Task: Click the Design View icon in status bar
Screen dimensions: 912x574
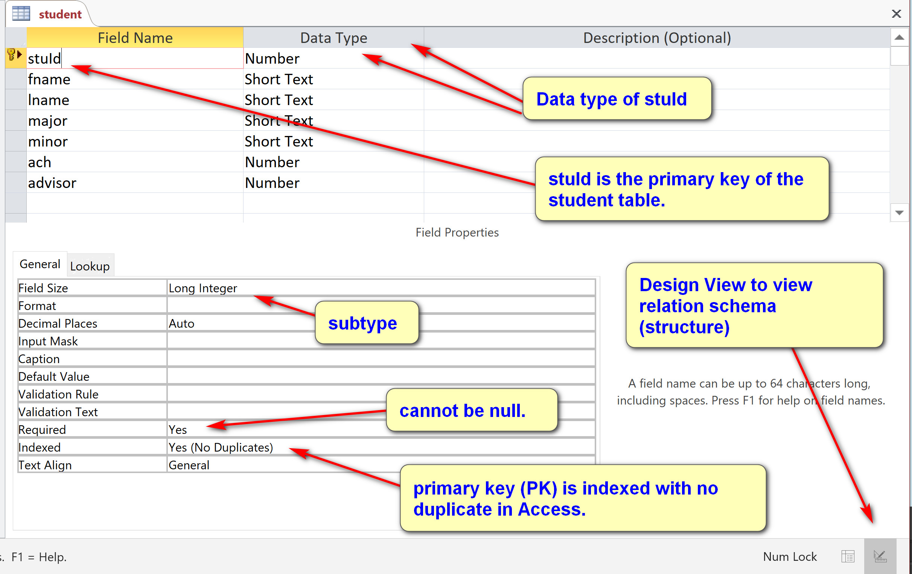Action: point(880,557)
